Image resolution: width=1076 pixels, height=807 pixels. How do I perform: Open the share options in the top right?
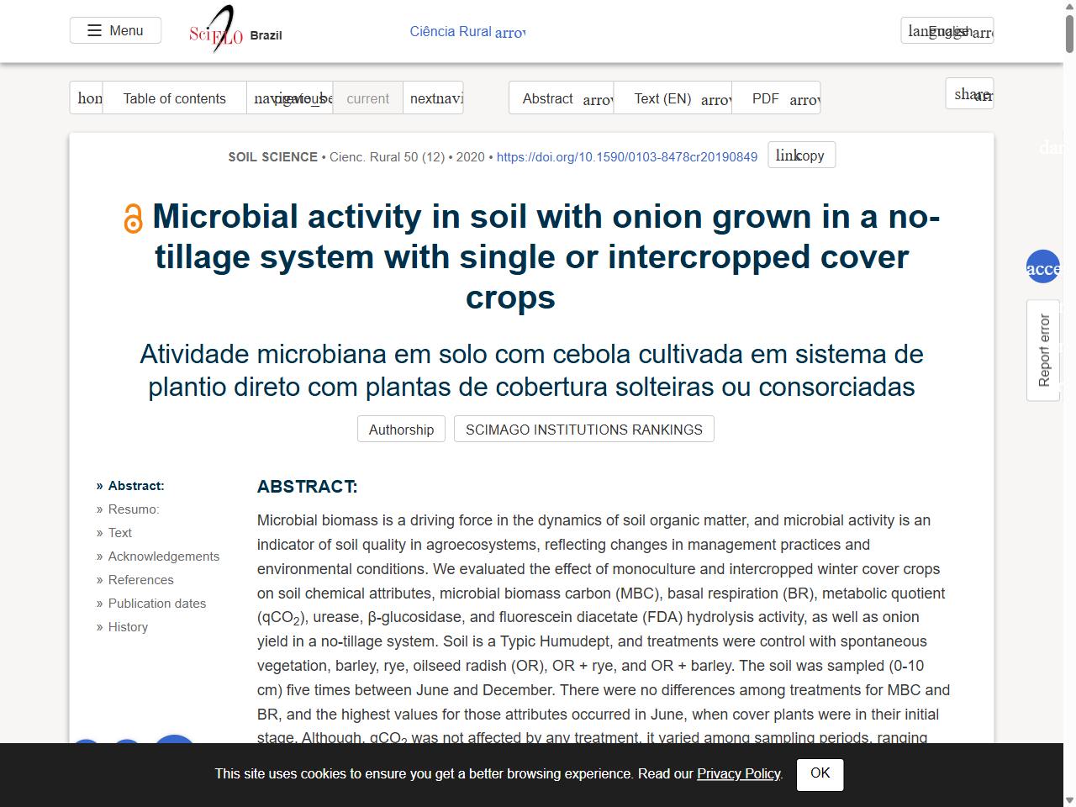point(969,94)
